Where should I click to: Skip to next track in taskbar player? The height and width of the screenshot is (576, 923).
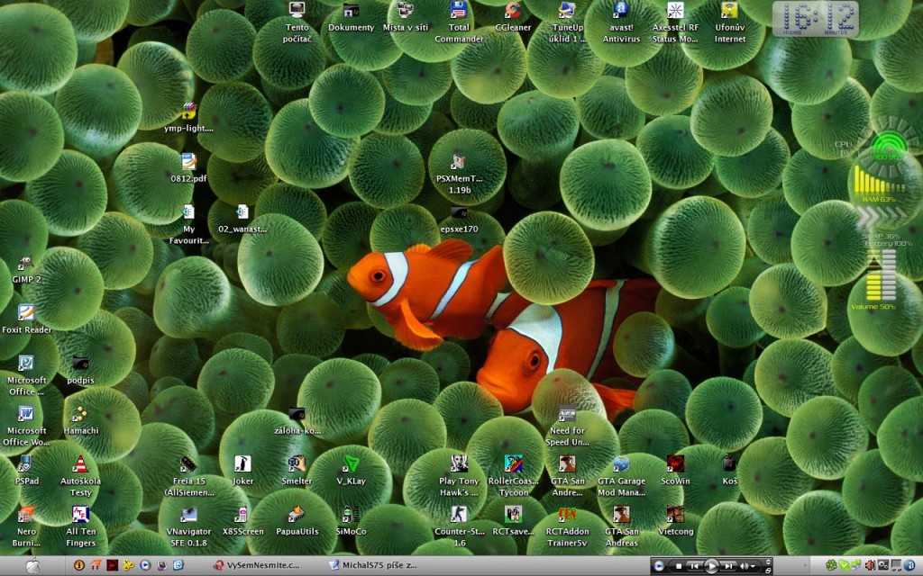728,566
